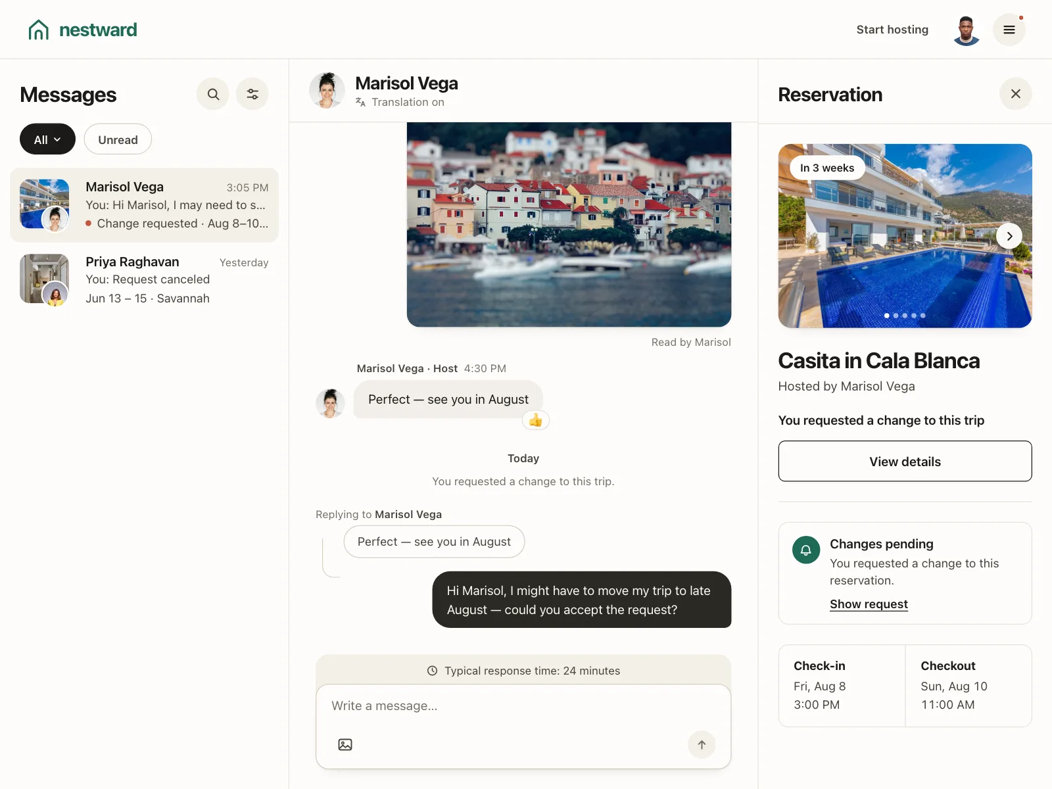
Task: Click the View details button
Action: 905,461
